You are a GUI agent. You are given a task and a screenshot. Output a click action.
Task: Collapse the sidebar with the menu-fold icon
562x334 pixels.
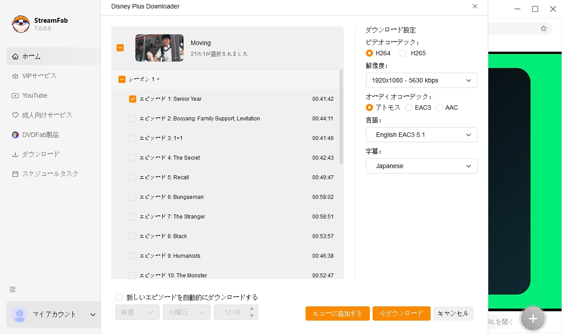[x=13, y=289]
